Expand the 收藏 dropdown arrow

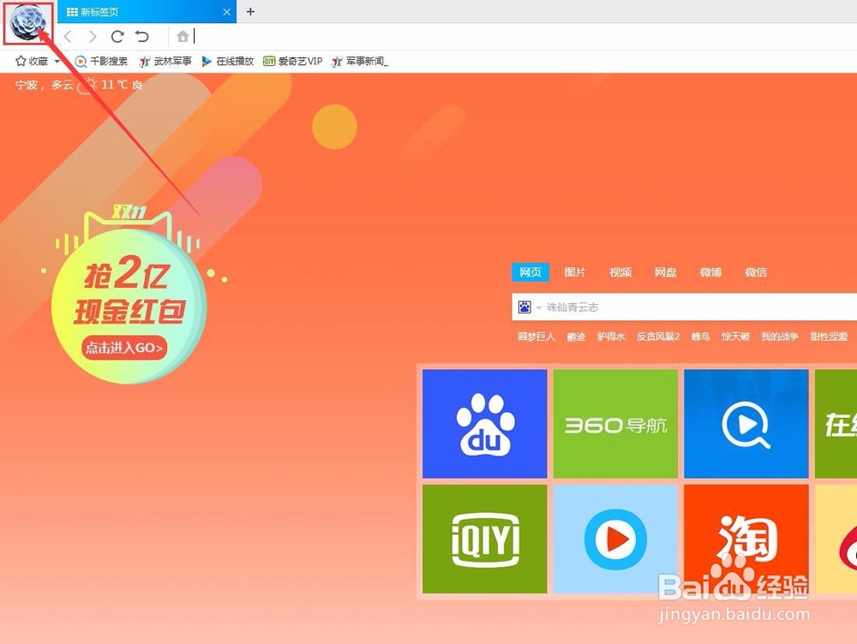coord(57,61)
